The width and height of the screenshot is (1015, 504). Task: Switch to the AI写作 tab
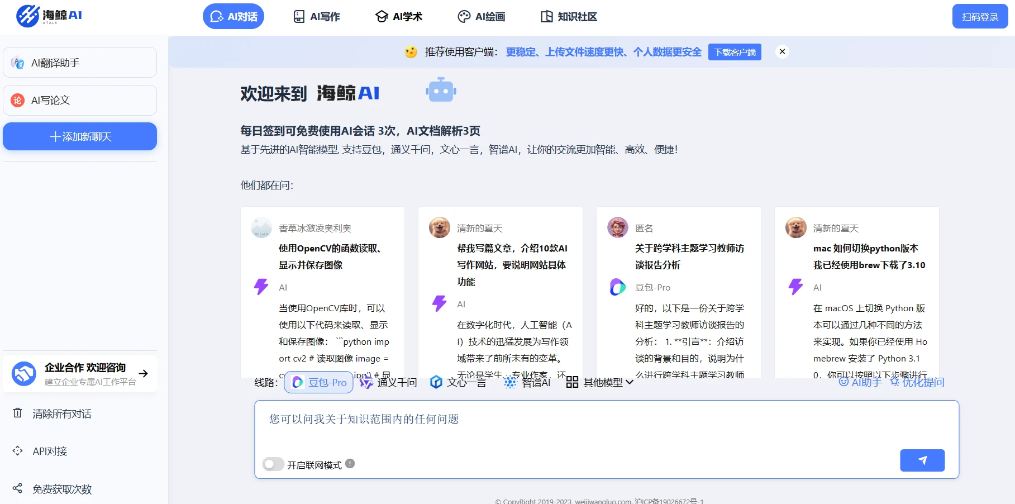point(317,17)
